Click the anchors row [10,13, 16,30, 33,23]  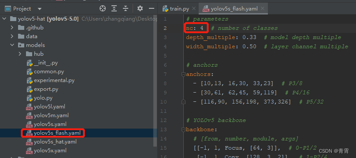pos(237,83)
